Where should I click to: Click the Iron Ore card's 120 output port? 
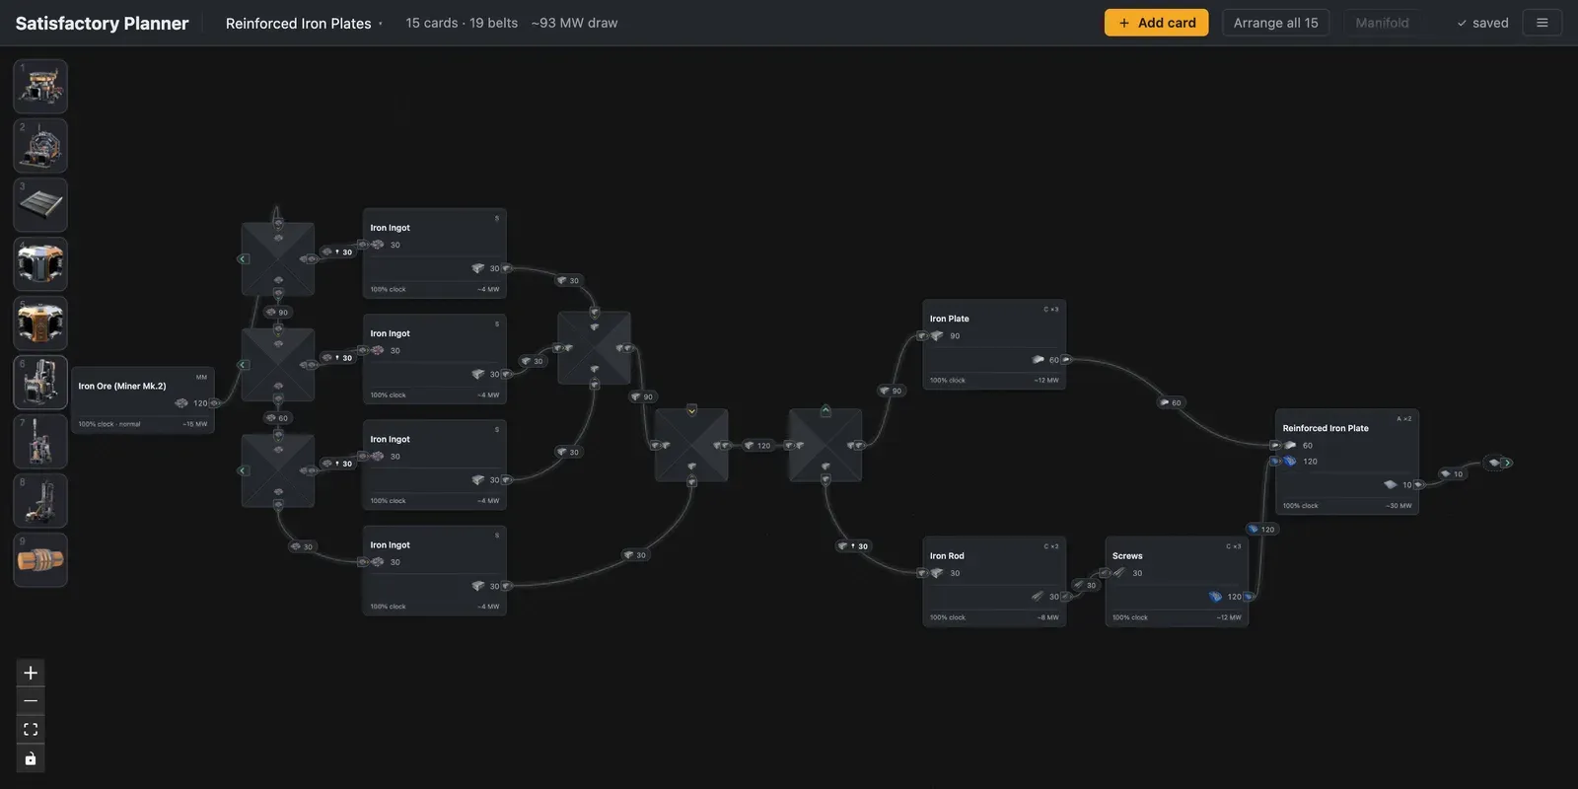214,403
